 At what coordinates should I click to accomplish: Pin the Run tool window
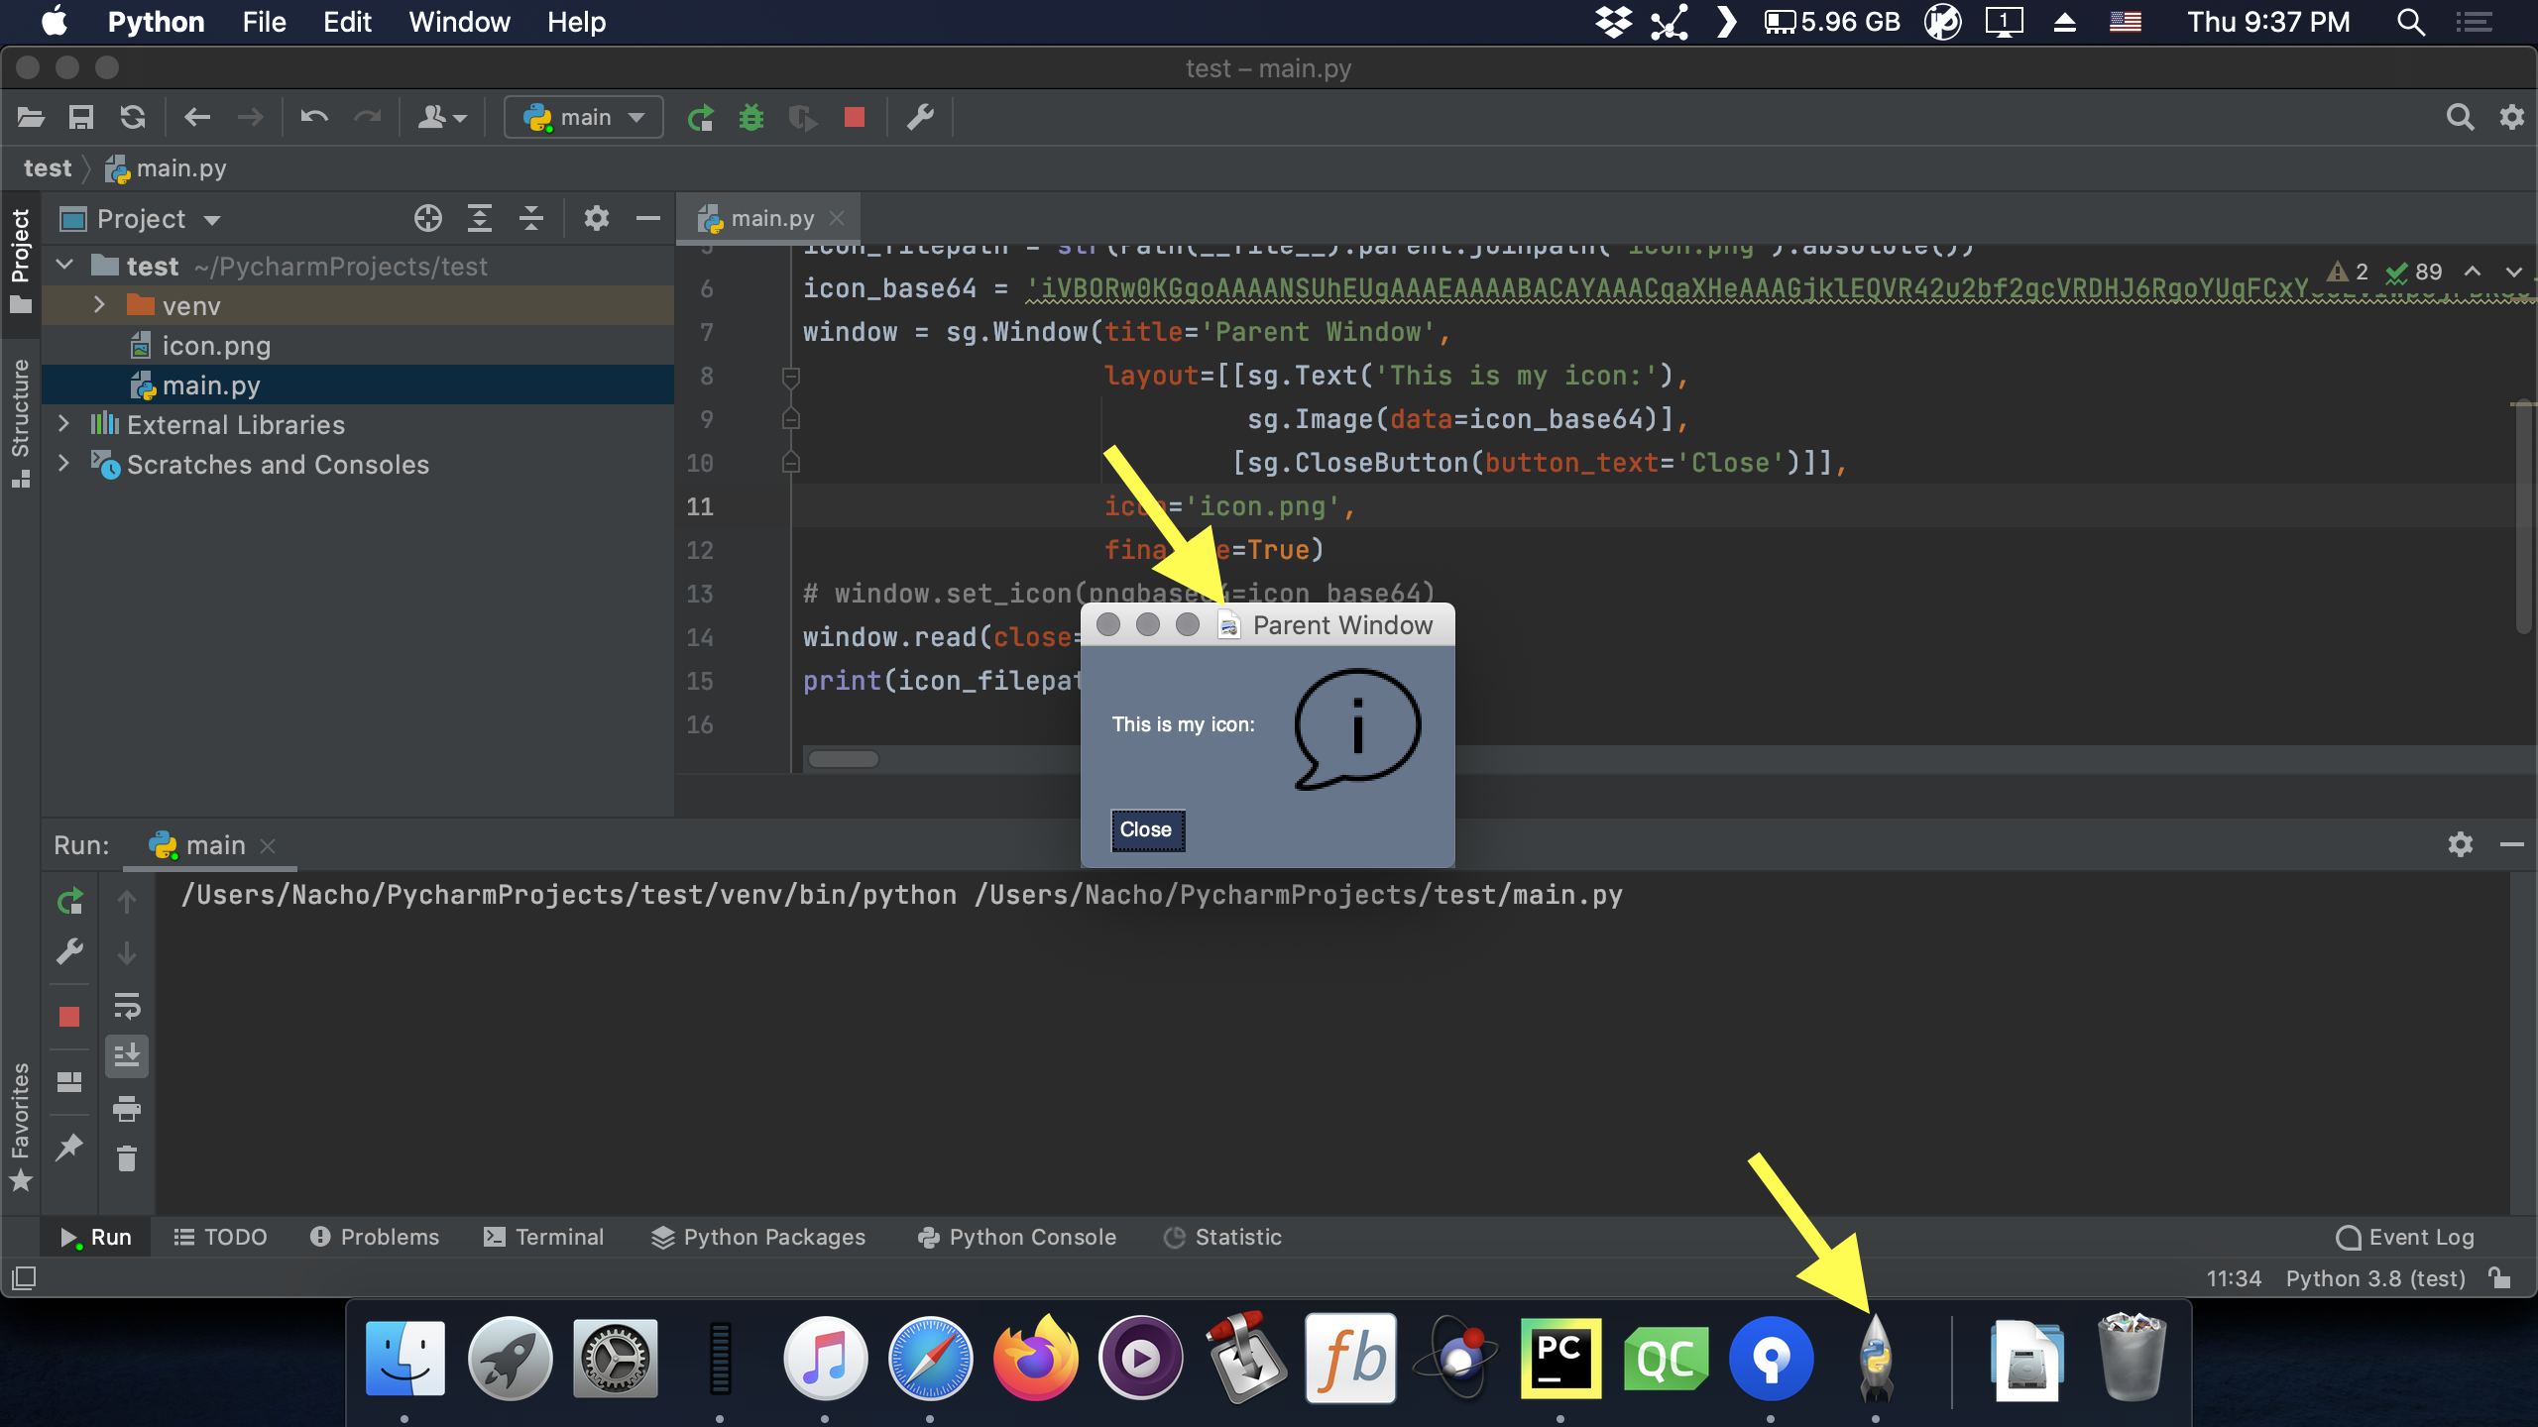pos(69,1147)
